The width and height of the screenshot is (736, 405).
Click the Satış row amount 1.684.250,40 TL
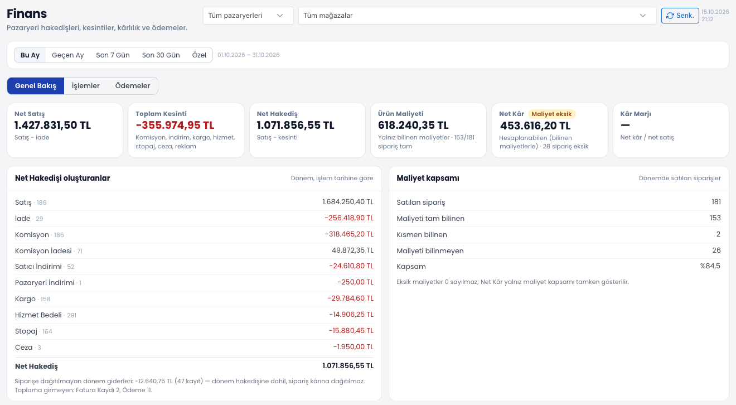point(348,202)
